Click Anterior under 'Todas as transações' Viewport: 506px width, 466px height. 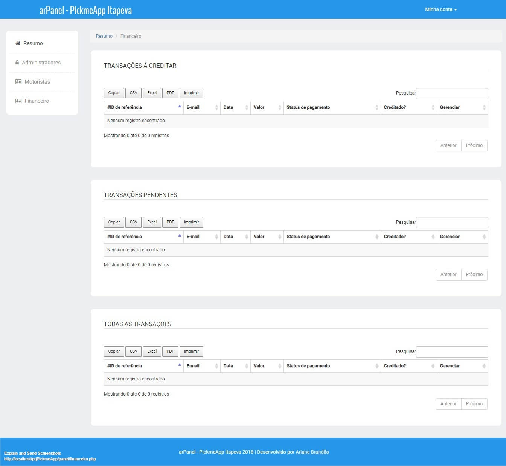448,404
